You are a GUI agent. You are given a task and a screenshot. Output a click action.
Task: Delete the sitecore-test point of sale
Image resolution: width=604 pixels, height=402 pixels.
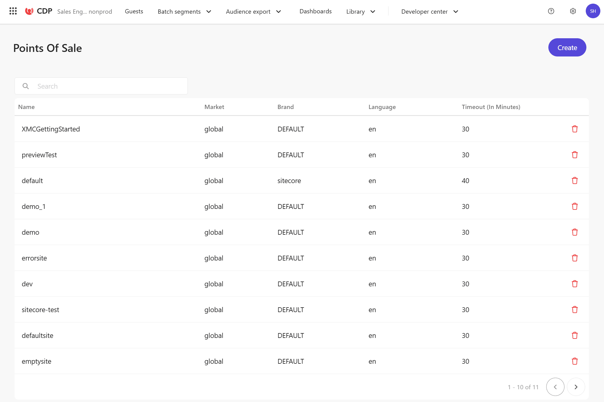point(575,310)
